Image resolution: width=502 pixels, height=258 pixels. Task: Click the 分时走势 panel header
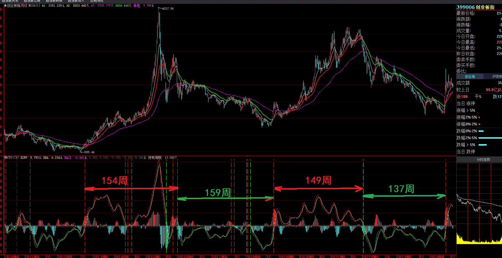click(x=483, y=160)
